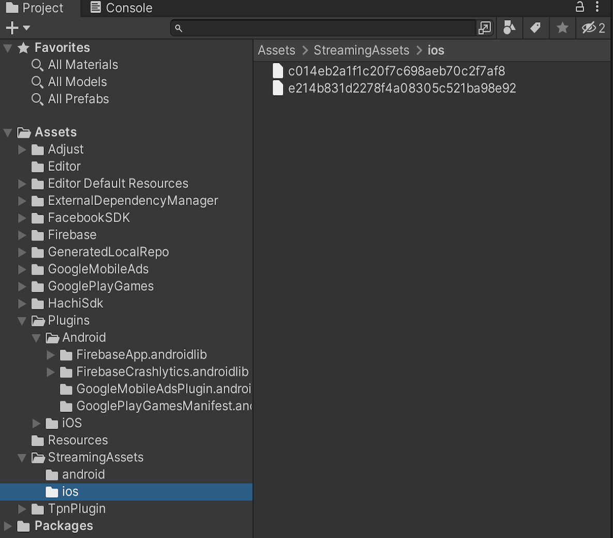Expand the ExternalDependencyManager folder
The image size is (613, 538).
click(x=22, y=201)
